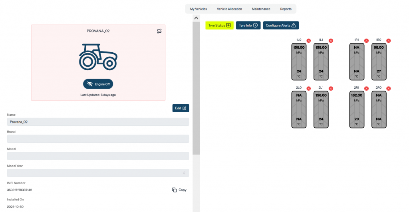Screen dimensions: 409x212
Task: Select the Tyre Status view
Action: click(x=219, y=26)
